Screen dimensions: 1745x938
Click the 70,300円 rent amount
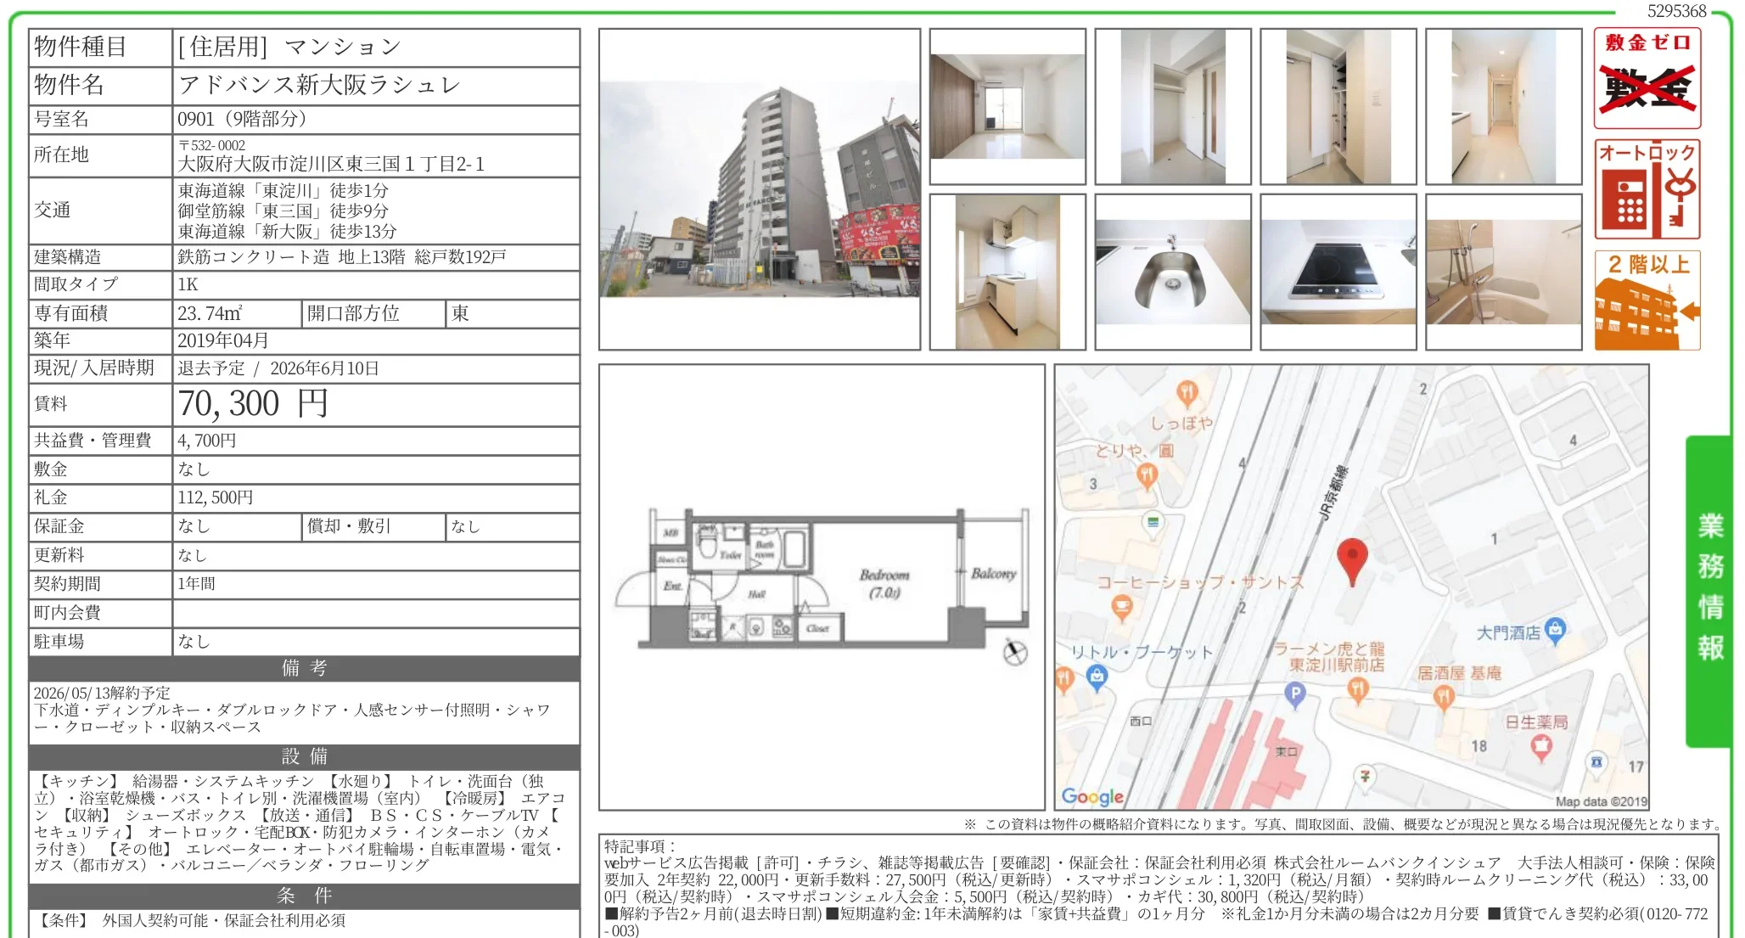tap(253, 404)
